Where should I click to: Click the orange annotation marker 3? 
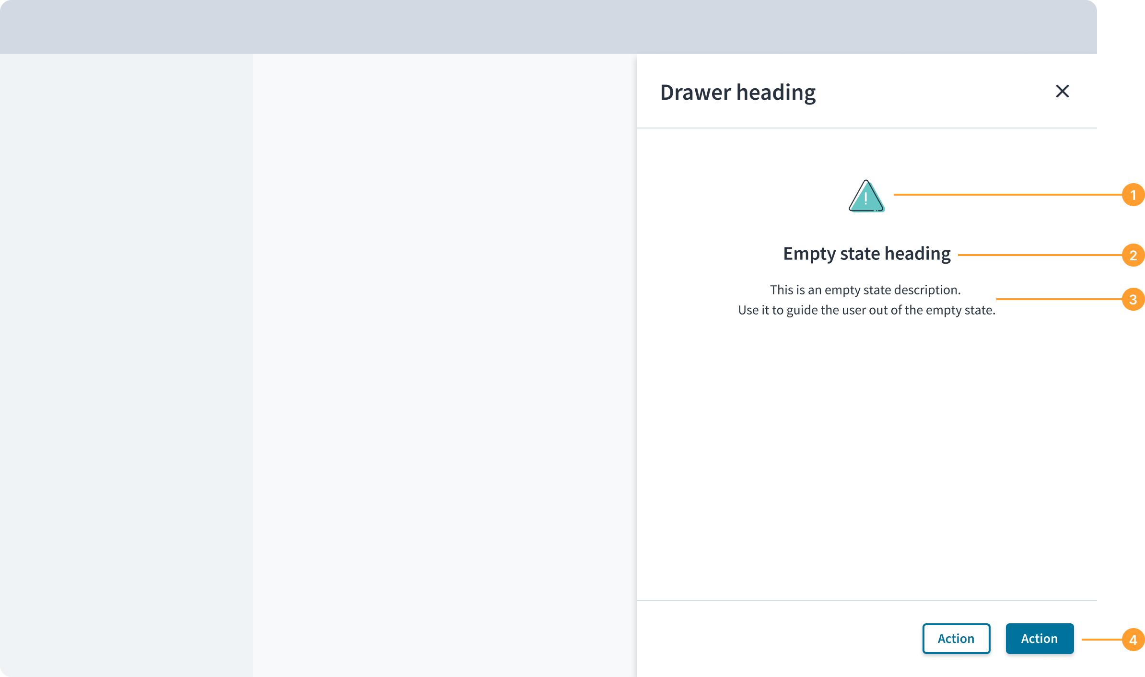[1133, 299]
